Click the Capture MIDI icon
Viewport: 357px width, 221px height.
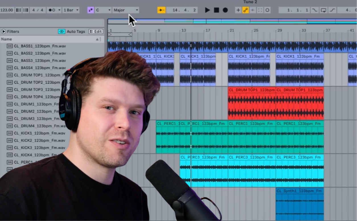click(x=260, y=10)
